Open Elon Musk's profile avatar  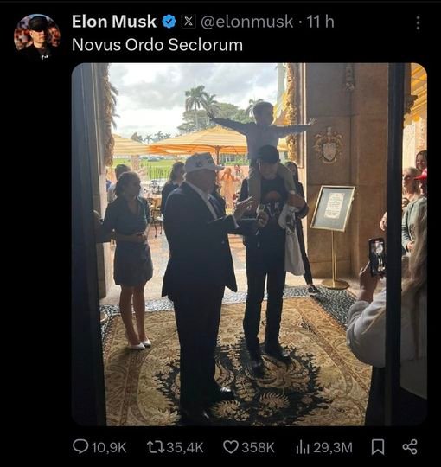click(37, 37)
